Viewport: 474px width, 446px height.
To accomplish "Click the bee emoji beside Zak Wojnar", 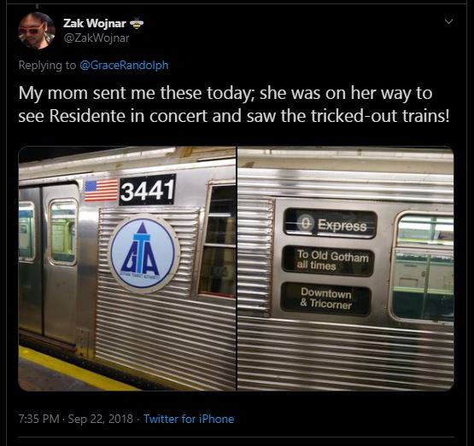I will coord(137,23).
